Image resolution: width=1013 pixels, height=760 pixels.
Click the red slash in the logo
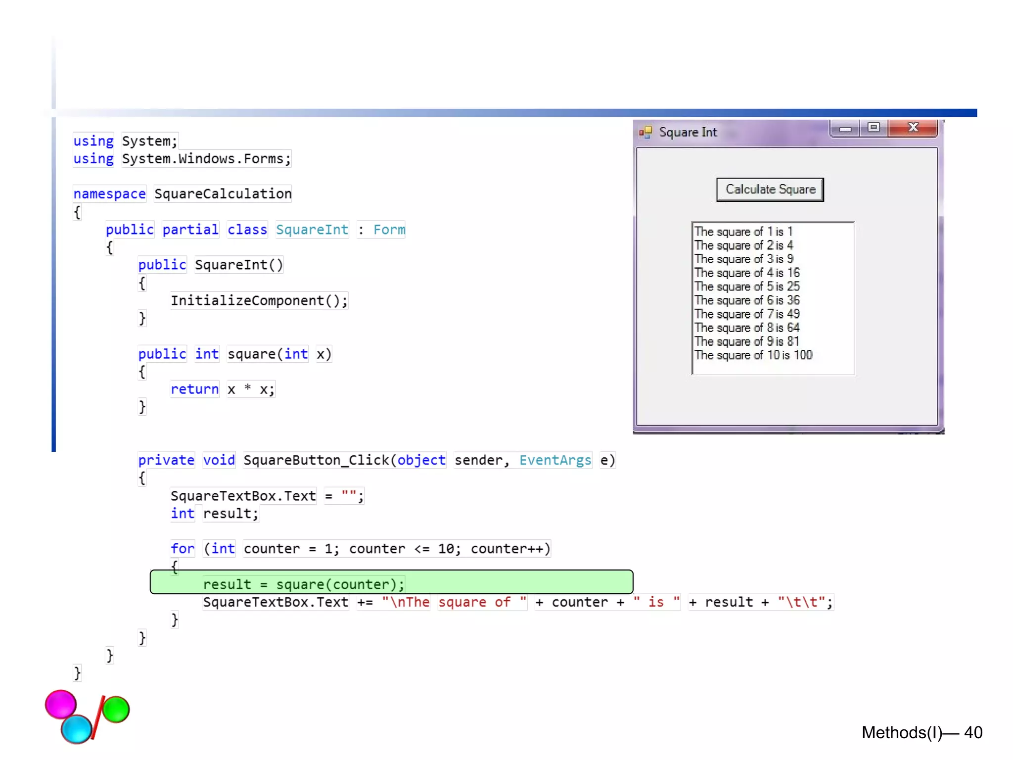98,716
